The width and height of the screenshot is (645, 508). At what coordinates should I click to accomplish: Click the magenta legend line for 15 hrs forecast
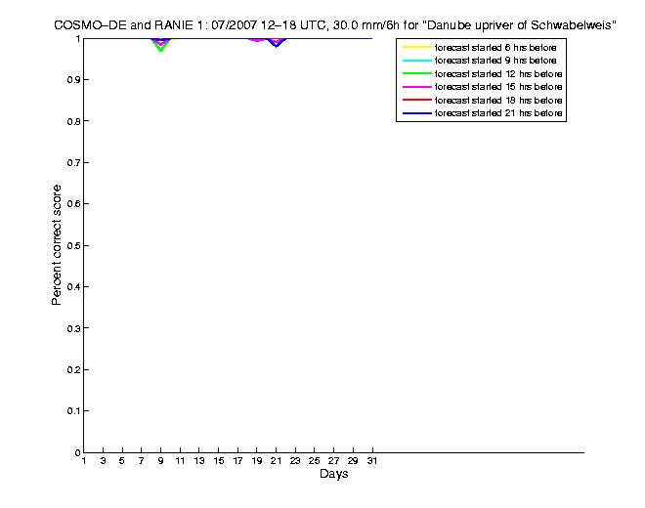(x=415, y=87)
